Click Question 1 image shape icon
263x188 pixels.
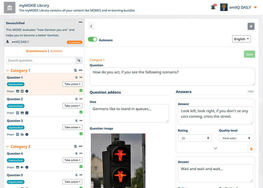point(18,91)
